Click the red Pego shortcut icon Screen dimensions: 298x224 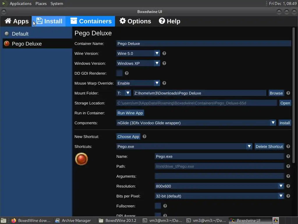(x=81, y=159)
